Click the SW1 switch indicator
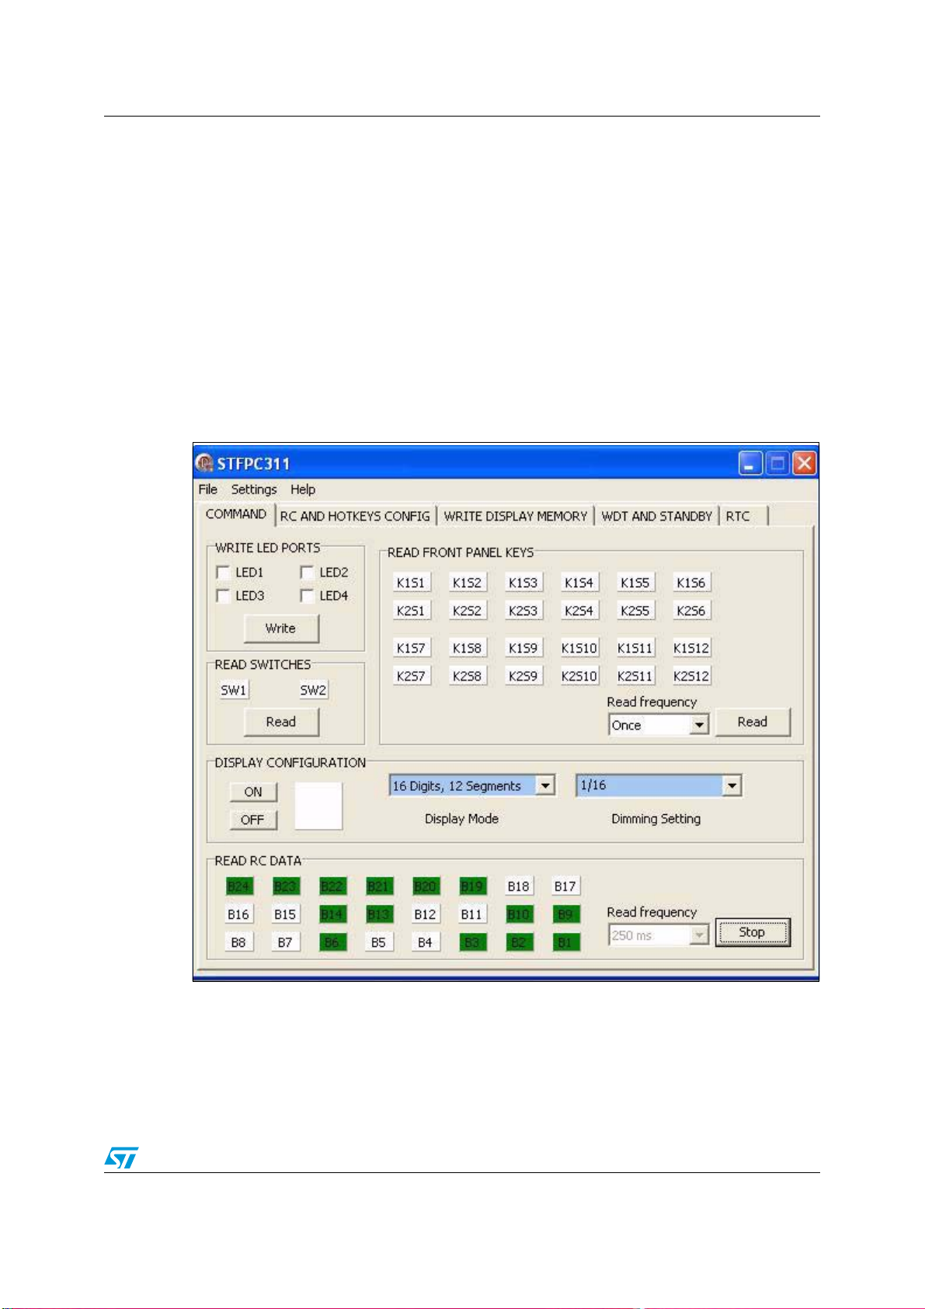Image resolution: width=925 pixels, height=1309 pixels. click(234, 690)
